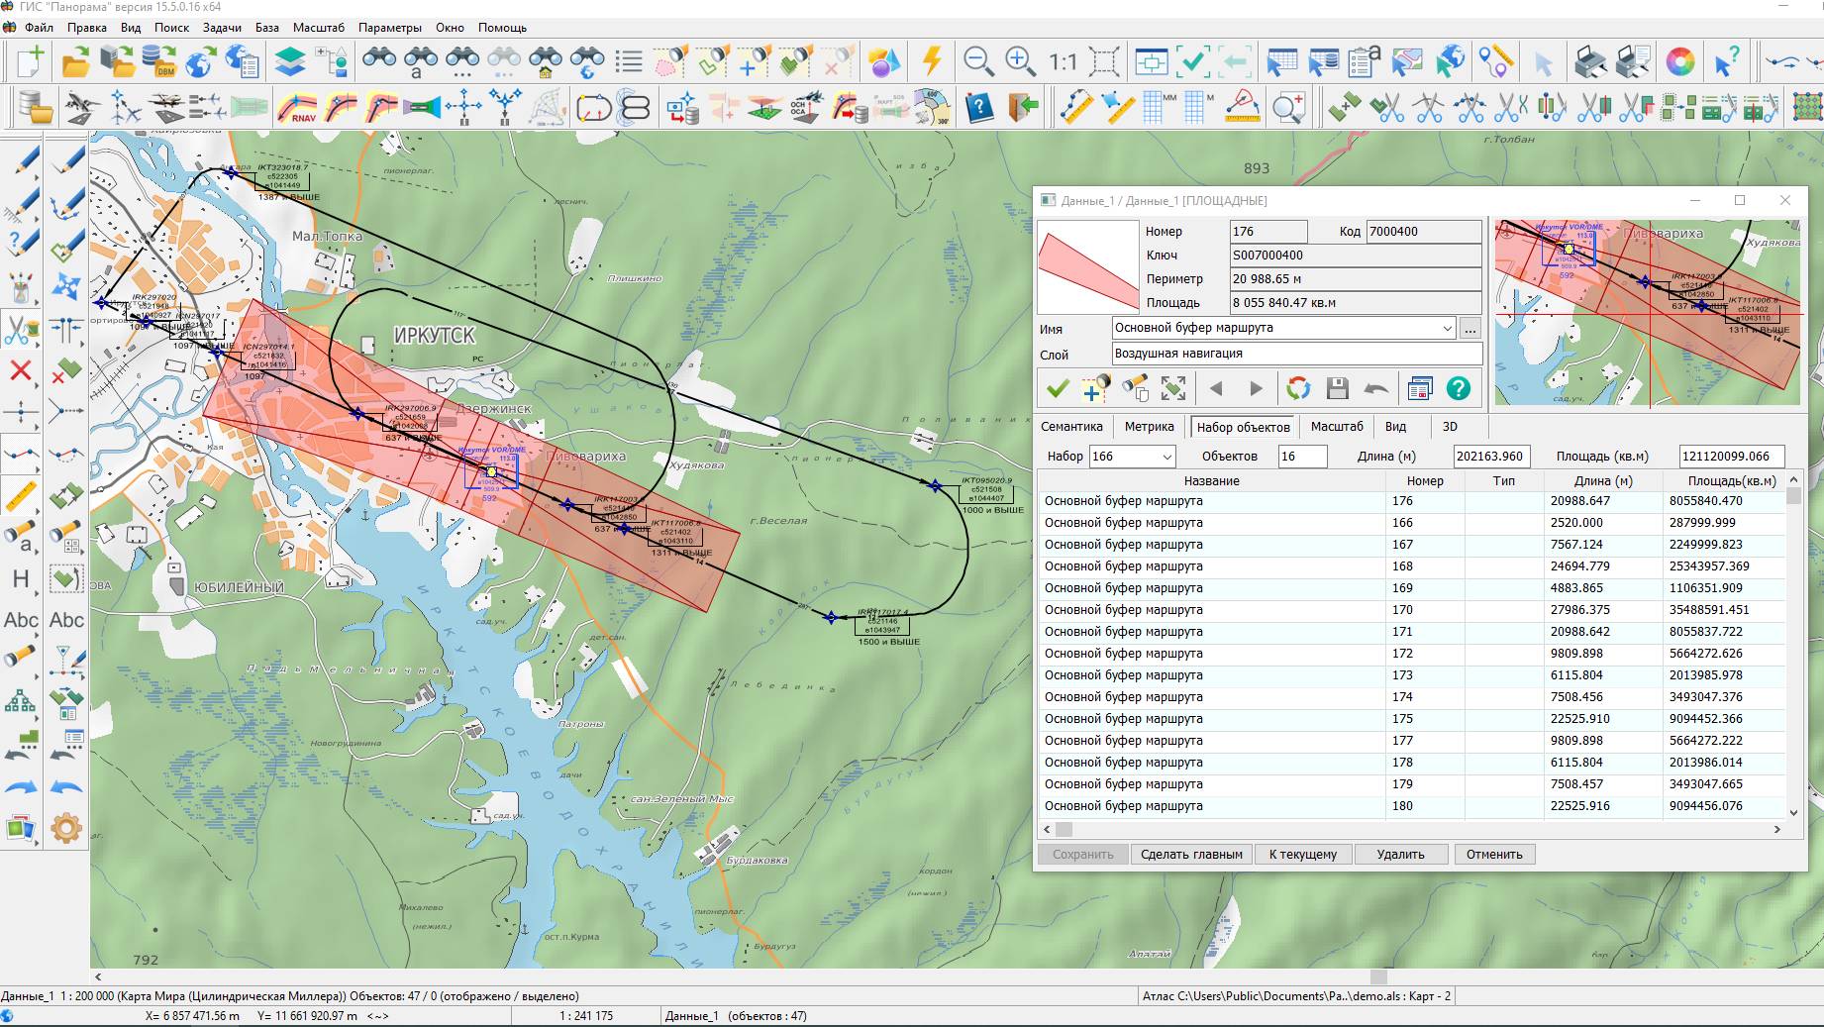Viewport: 1824px width, 1027px height.
Task: Click the map layers stack icon
Action: click(x=289, y=62)
